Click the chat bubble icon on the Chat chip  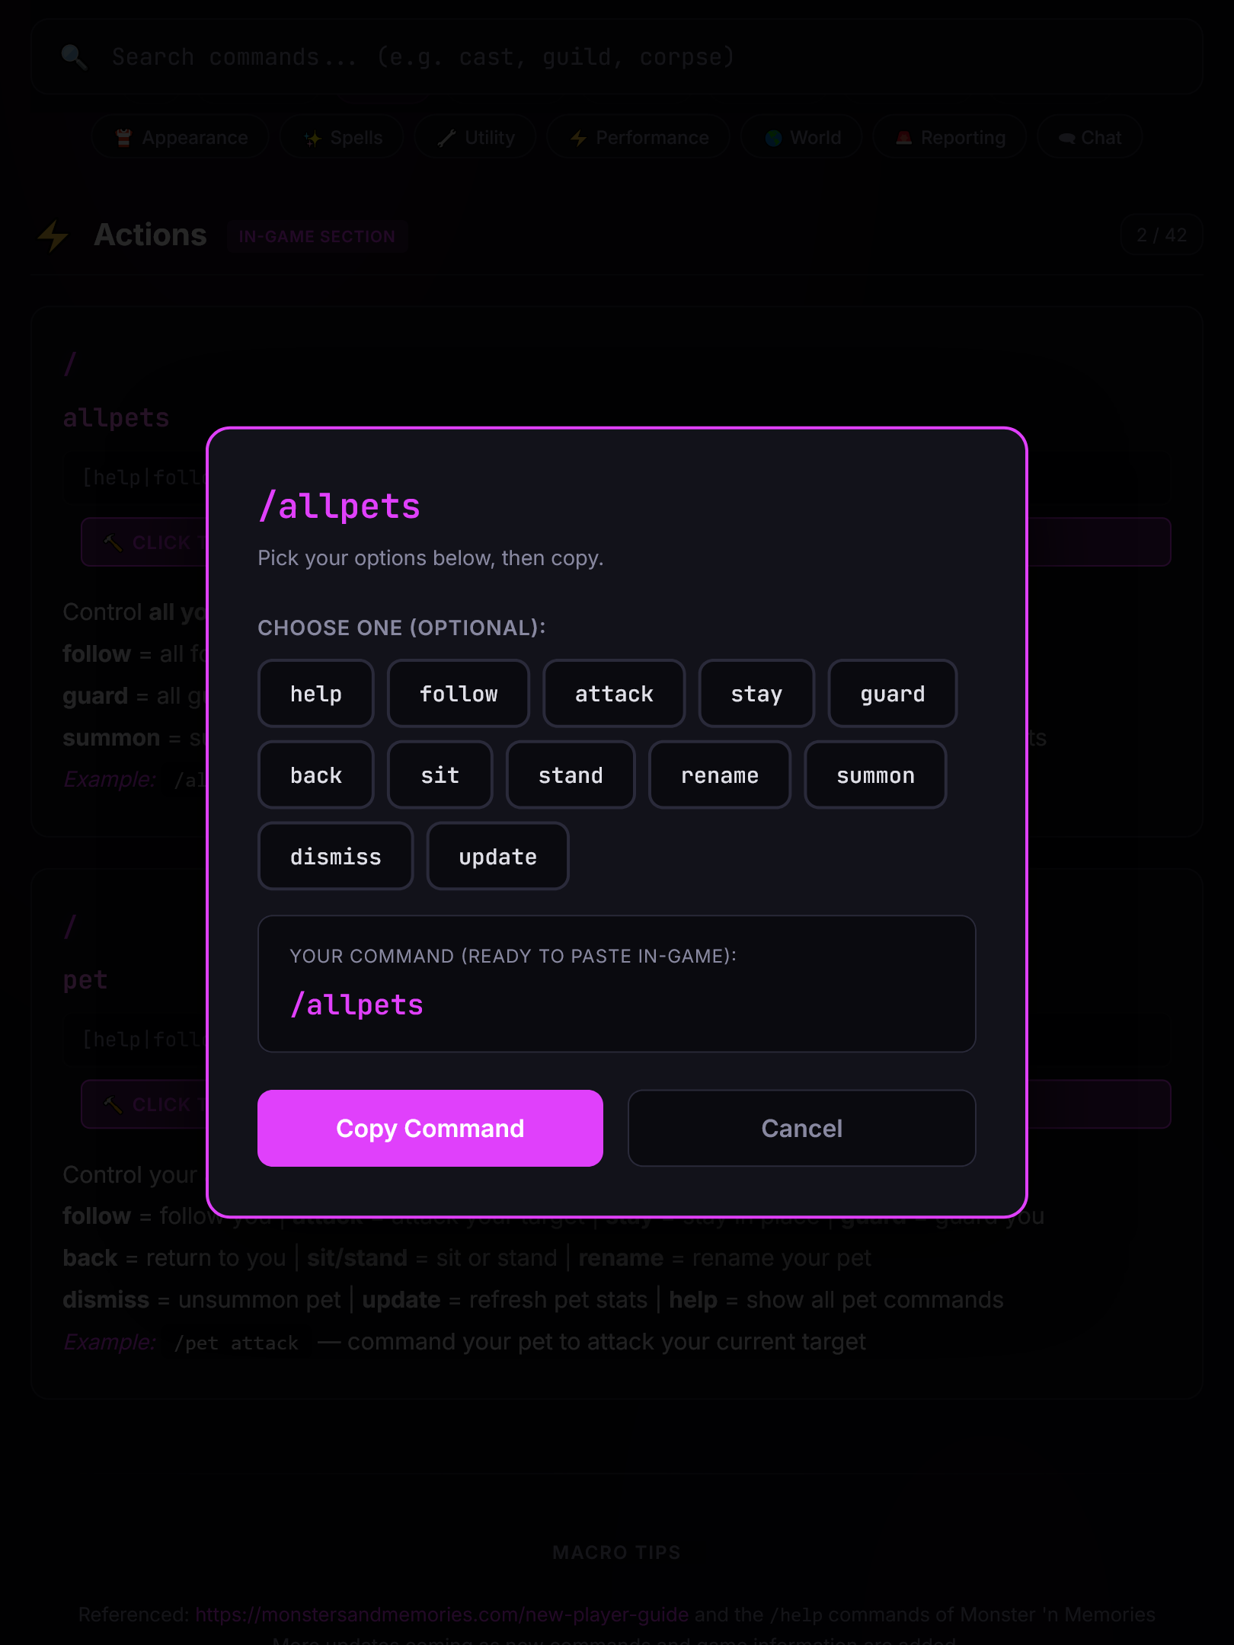tap(1065, 138)
